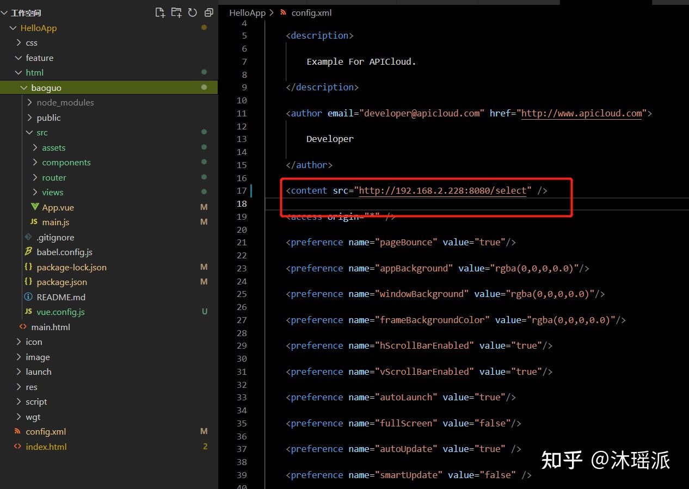Click the autoLaunch preference name

tap(406, 397)
